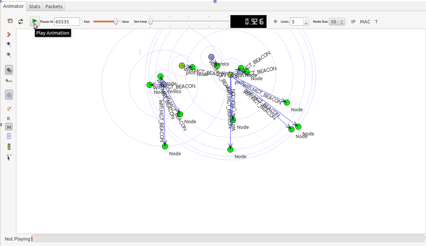Click the X,Y mouse position icon
426x246 pixels.
coord(9,157)
